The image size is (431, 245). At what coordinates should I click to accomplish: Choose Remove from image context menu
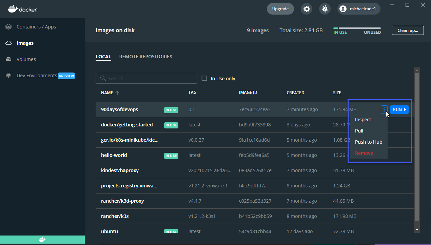click(364, 153)
